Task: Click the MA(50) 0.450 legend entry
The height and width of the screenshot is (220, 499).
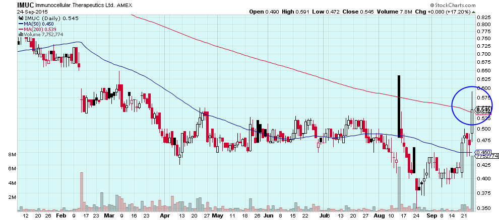Action: tap(39, 24)
